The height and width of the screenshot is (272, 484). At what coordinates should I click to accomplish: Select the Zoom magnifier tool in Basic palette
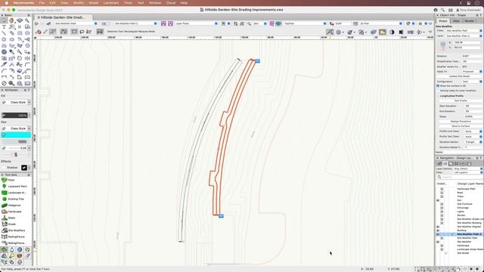pos(27,20)
